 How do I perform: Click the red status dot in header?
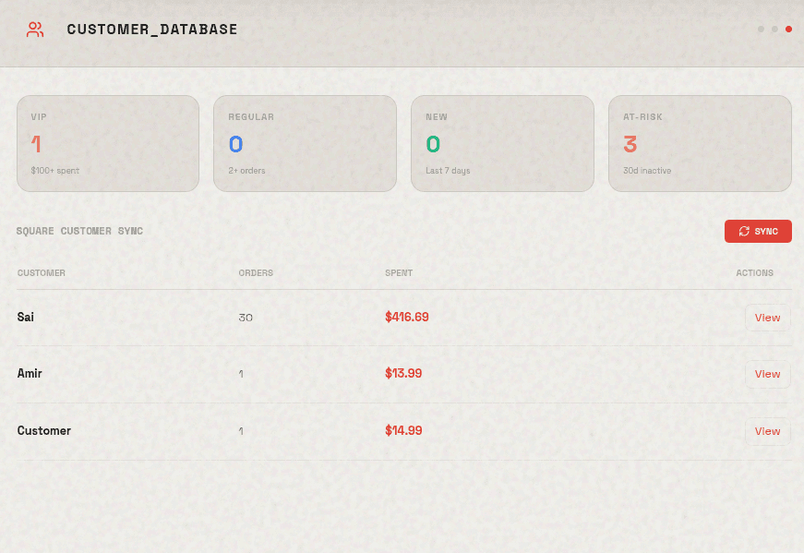(788, 30)
